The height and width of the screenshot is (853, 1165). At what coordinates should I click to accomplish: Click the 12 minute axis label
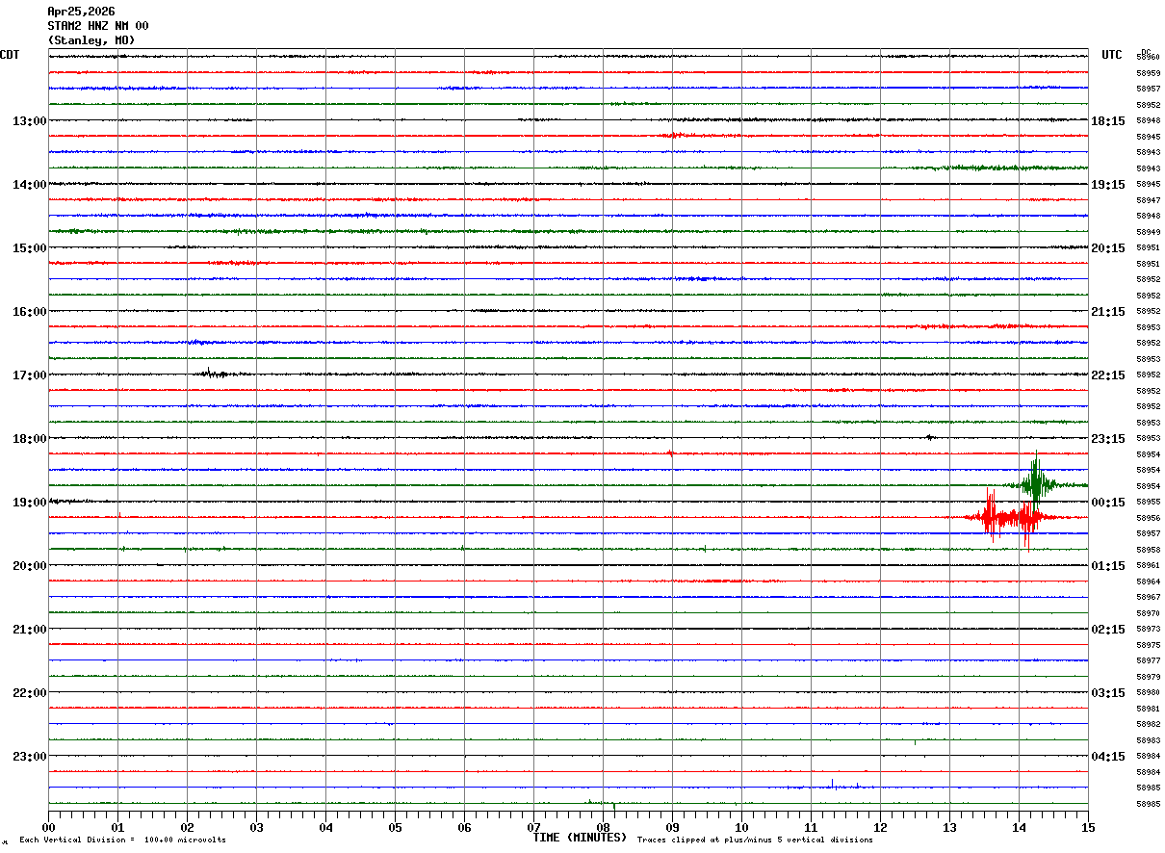(880, 827)
